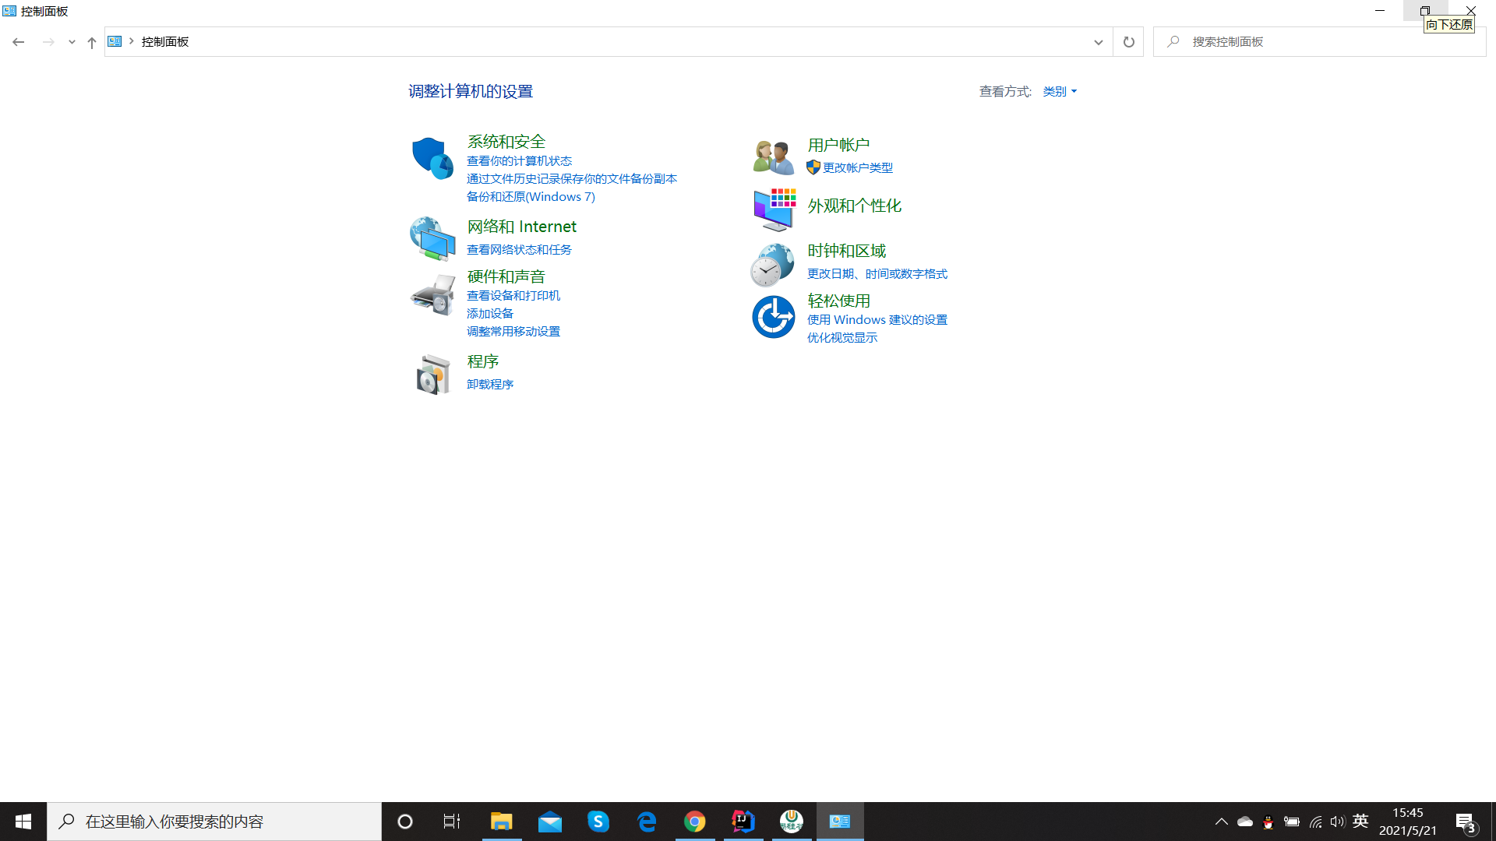The width and height of the screenshot is (1496, 841).
Task: Open 时钟和区域 via the clock icon
Action: pos(772,265)
